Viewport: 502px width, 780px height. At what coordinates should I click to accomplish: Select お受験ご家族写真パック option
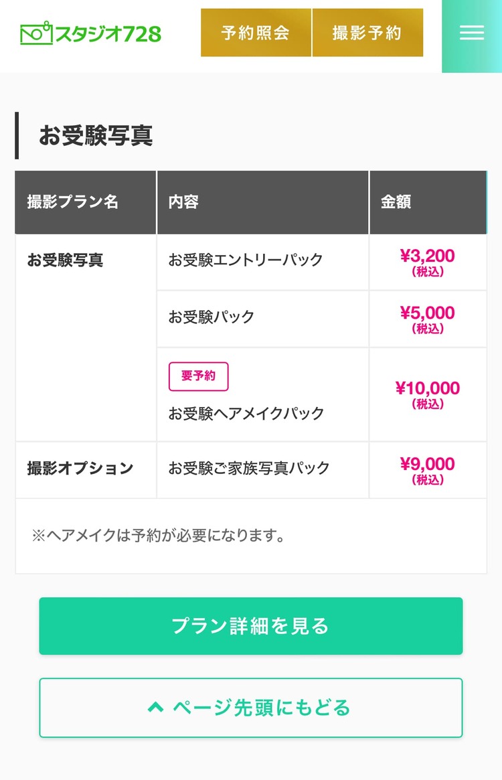click(249, 468)
